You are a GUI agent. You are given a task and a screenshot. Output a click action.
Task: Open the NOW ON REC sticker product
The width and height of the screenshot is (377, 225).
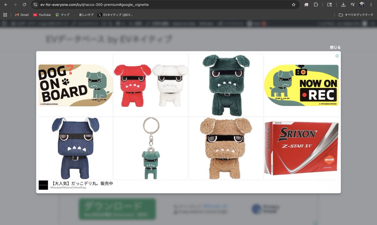click(301, 85)
